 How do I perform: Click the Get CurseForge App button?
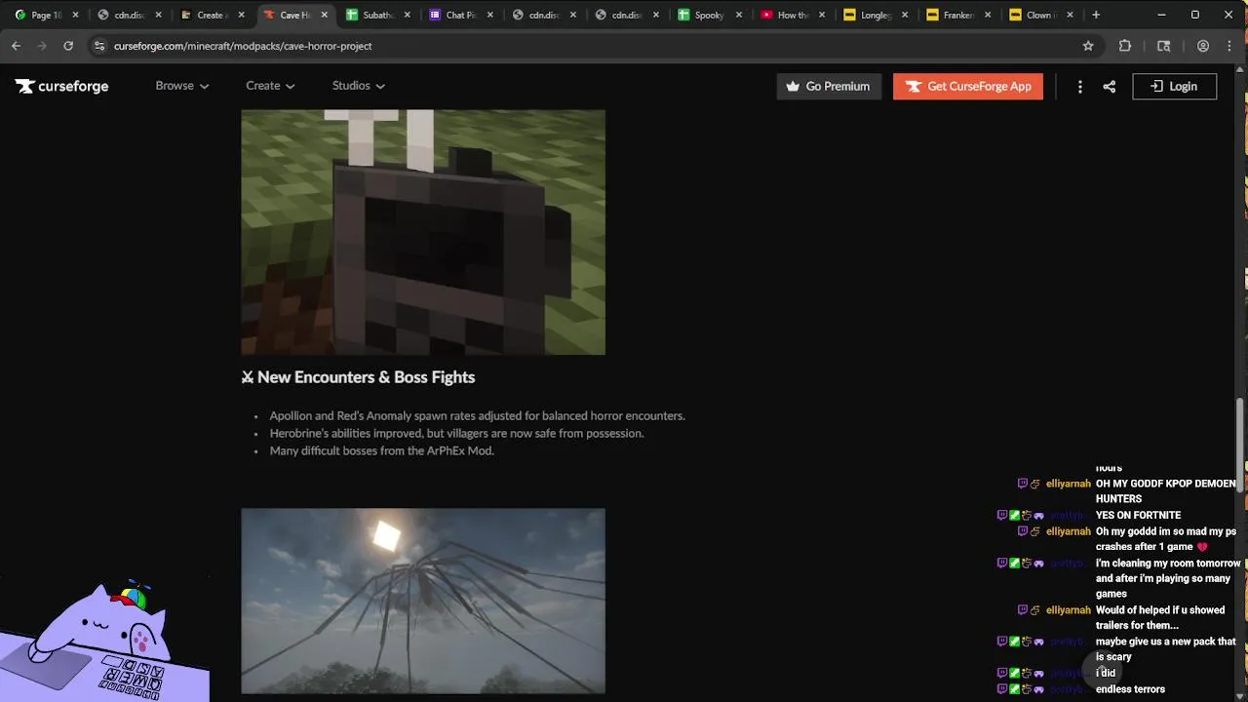click(968, 86)
